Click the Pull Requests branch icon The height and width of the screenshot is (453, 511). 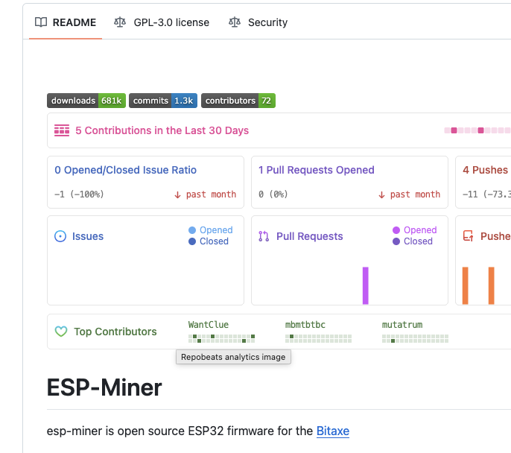264,236
